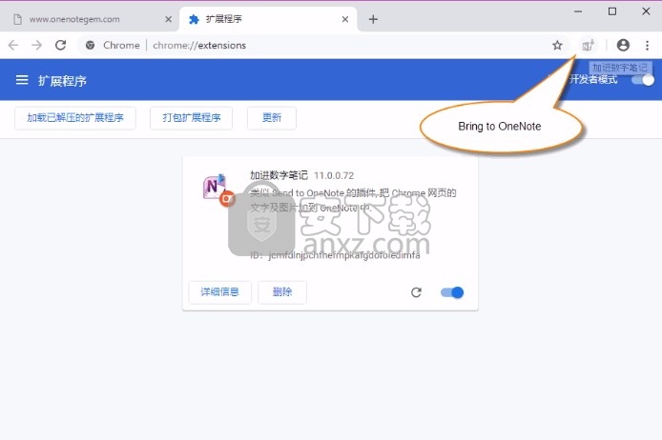Open a new tab with the plus button

(373, 19)
